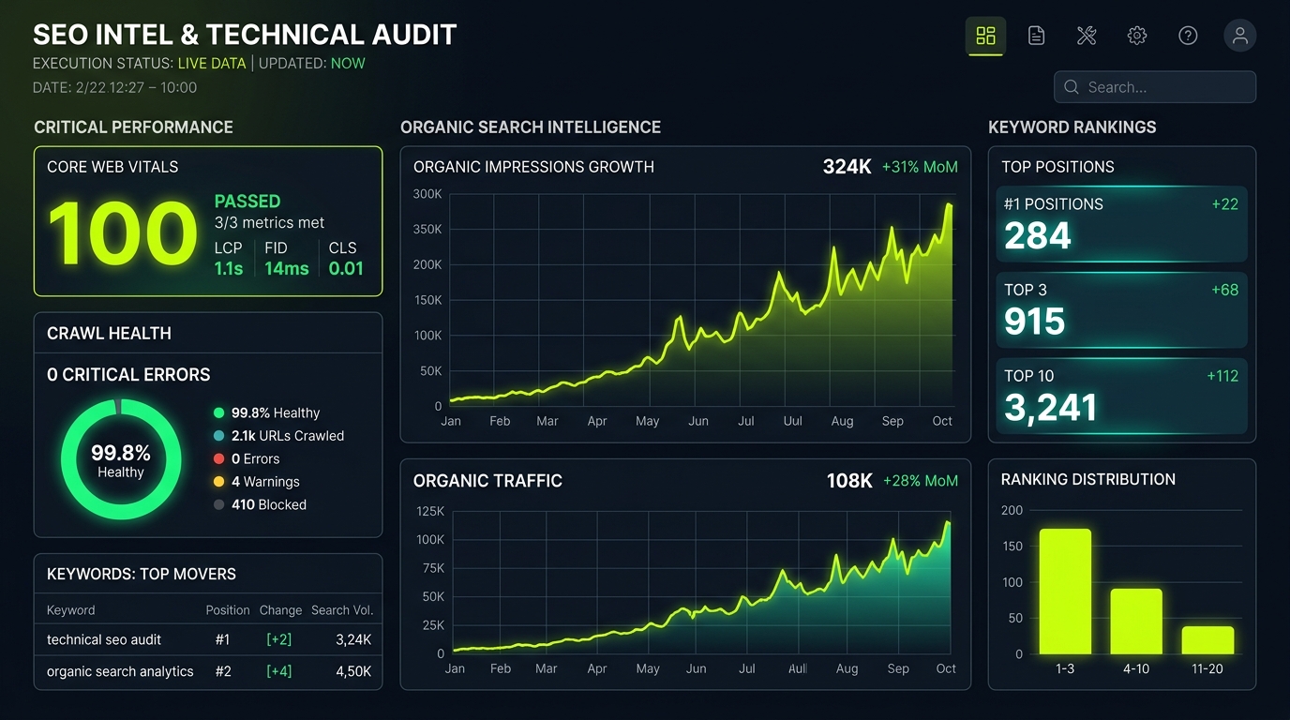Click the 11-20 ranking distribution bar
This screenshot has height=720, width=1290.
(x=1207, y=640)
